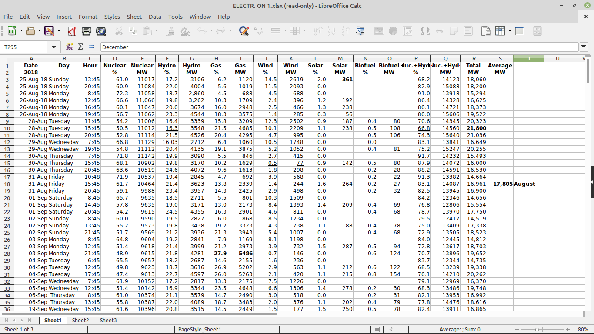Click the Sort Descending icon
Image resolution: width=594 pixels, height=334 pixels.
tap(347, 31)
